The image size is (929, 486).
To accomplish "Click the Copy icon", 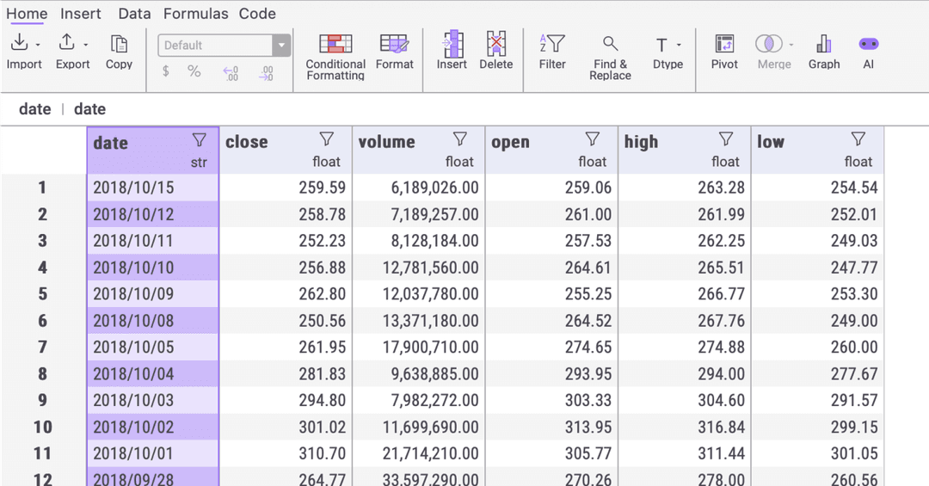I will pos(119,45).
